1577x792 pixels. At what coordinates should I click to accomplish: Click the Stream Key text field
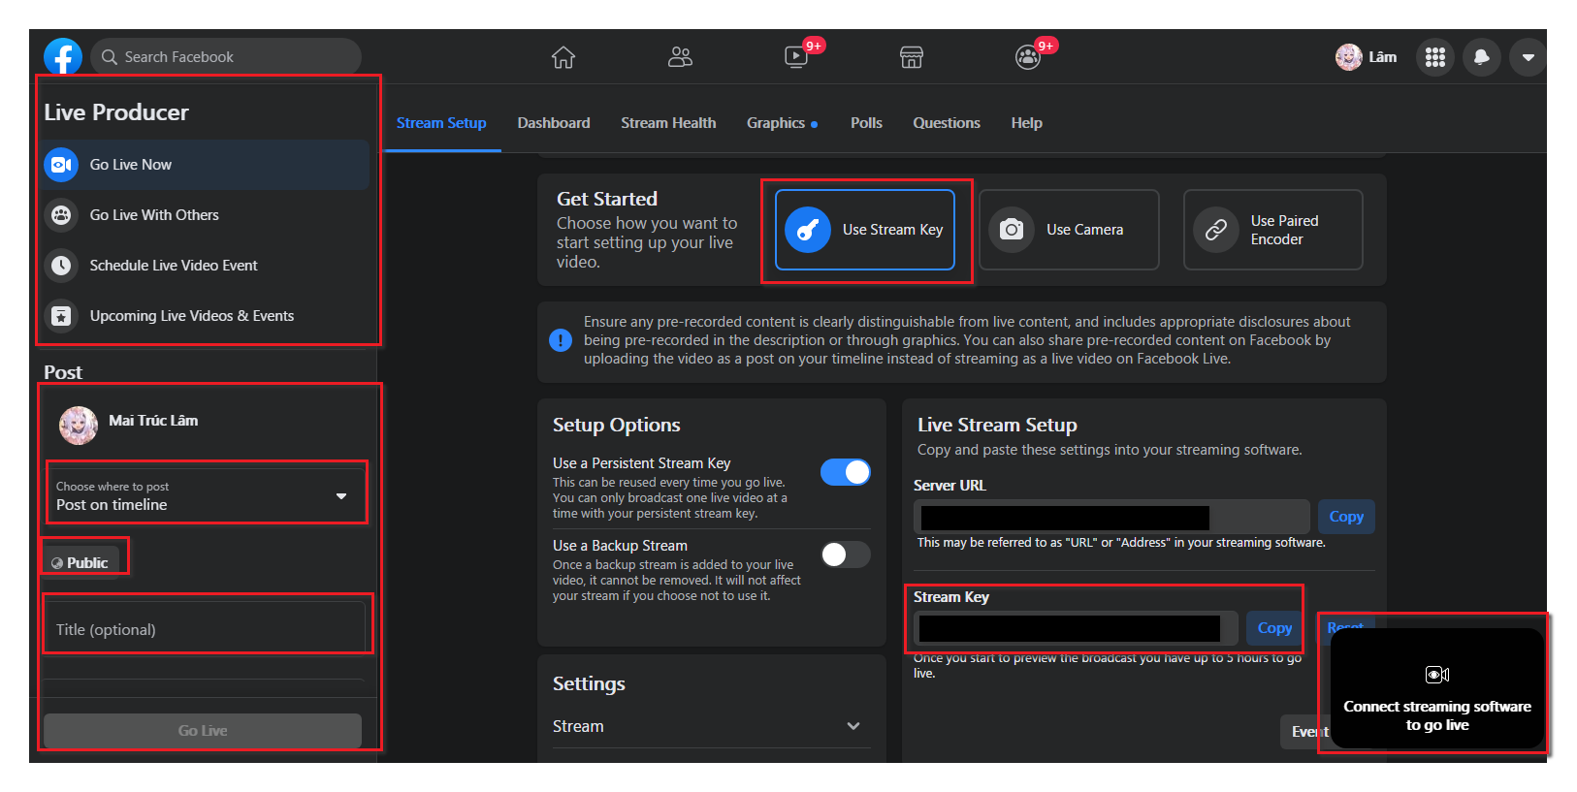click(x=1076, y=628)
